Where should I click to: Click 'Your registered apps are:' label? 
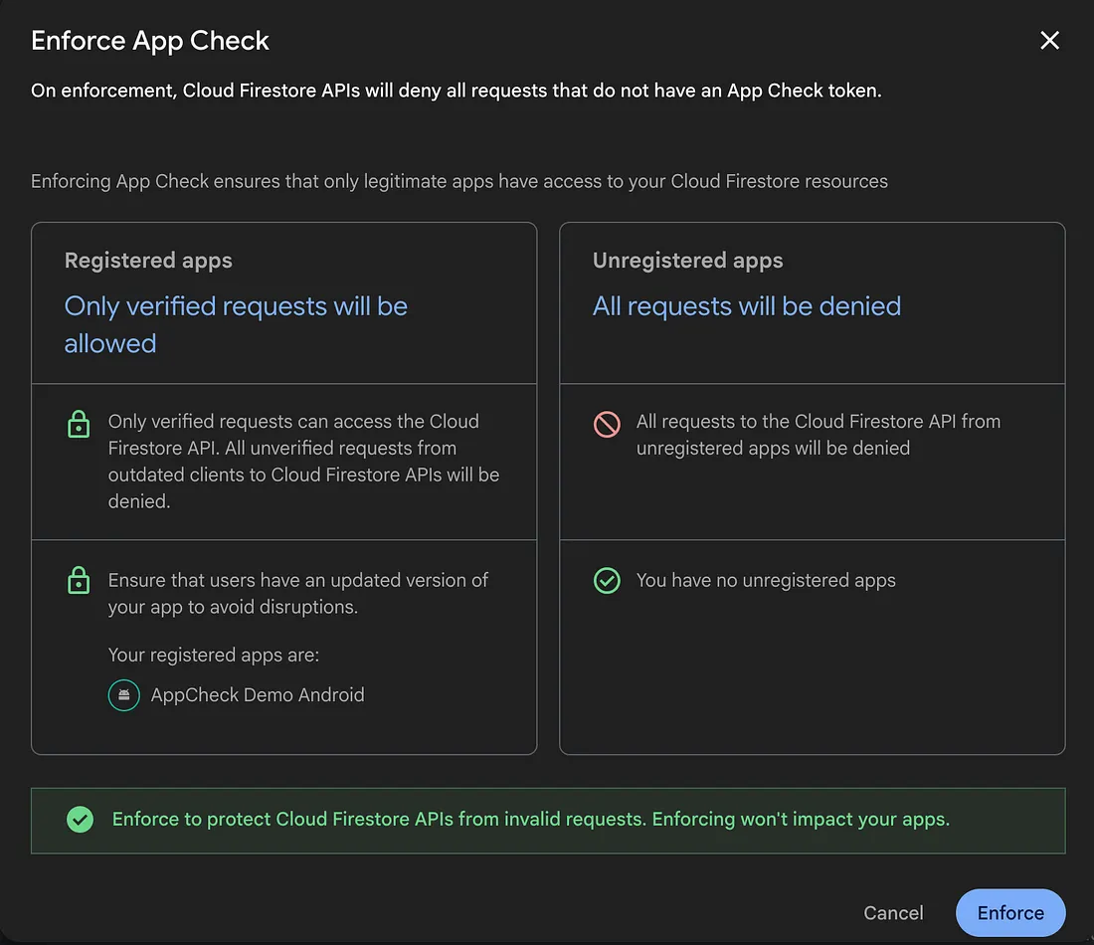click(214, 655)
